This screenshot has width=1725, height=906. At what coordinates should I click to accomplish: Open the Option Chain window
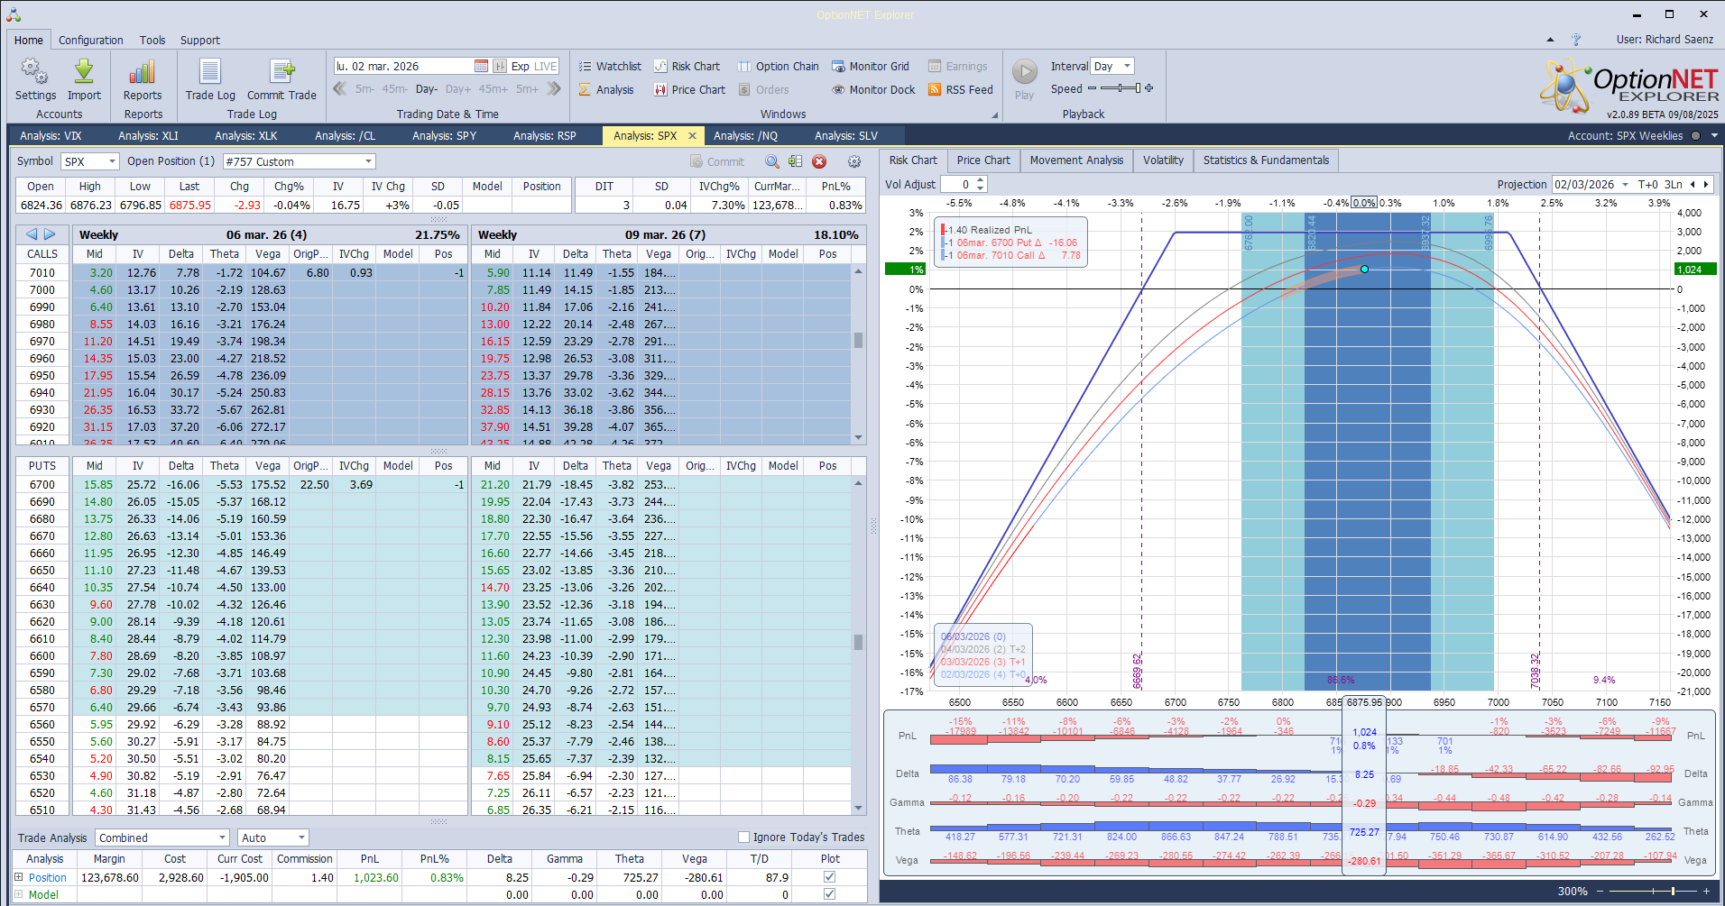tap(779, 67)
